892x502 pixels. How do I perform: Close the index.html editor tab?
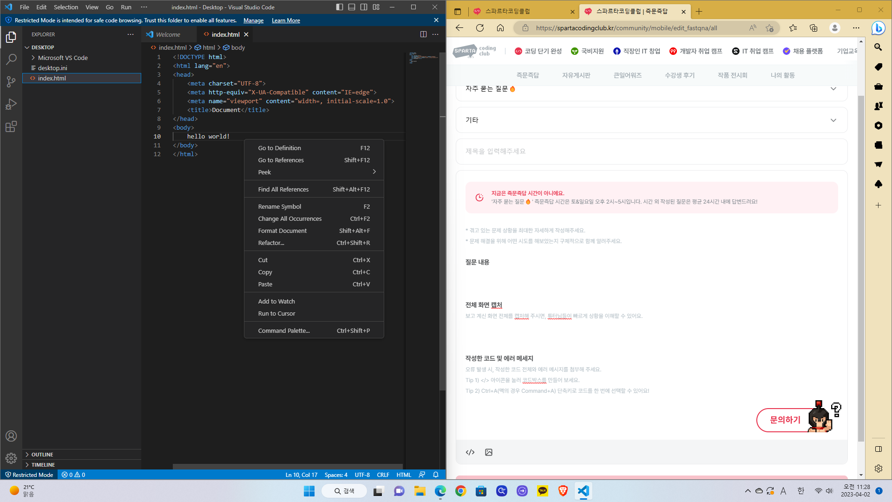pyautogui.click(x=246, y=34)
